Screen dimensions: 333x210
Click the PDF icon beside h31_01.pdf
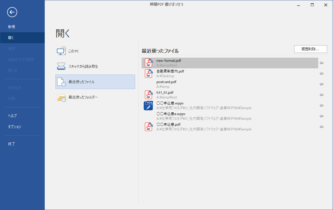pyautogui.click(x=149, y=95)
